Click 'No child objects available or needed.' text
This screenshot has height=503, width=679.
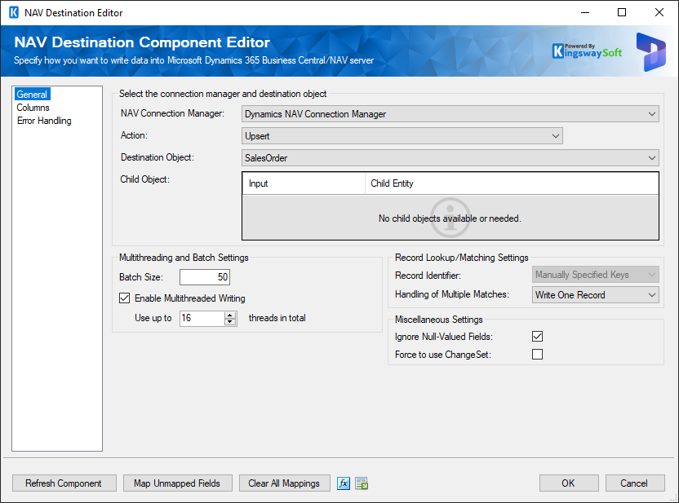pos(450,218)
